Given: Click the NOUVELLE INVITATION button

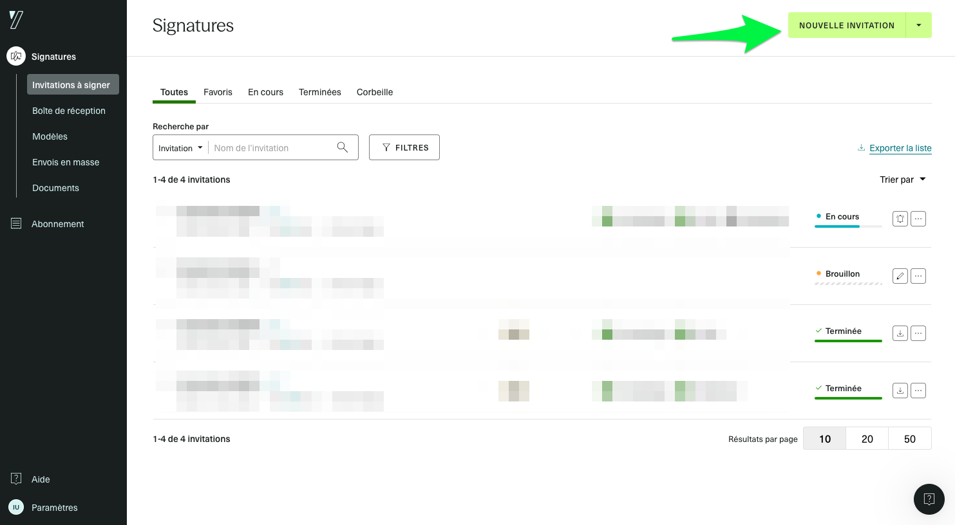Looking at the screenshot, I should tap(847, 25).
